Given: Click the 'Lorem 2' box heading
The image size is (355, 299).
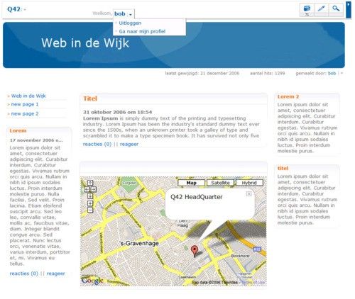Looking at the screenshot, I should (x=288, y=96).
